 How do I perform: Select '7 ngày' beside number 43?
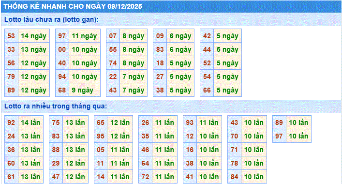coord(134,90)
